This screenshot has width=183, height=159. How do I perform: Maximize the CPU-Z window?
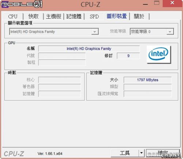tap(157, 3)
